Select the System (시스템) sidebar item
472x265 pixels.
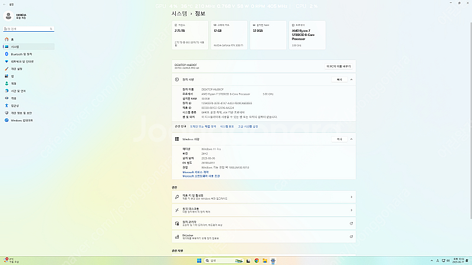pos(28,47)
